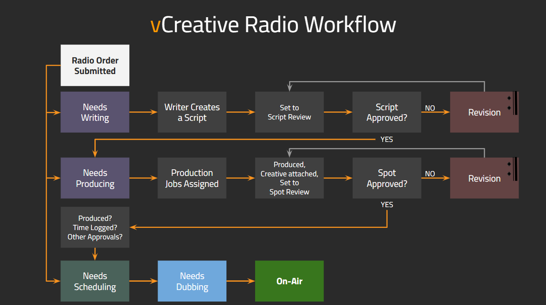Select the Spot Approved? decision box
Screen dimensions: 546x305
[x=387, y=178]
